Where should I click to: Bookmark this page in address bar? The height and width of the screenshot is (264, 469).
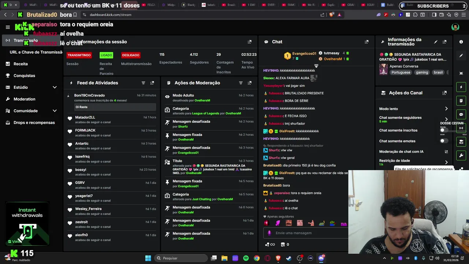click(75, 15)
